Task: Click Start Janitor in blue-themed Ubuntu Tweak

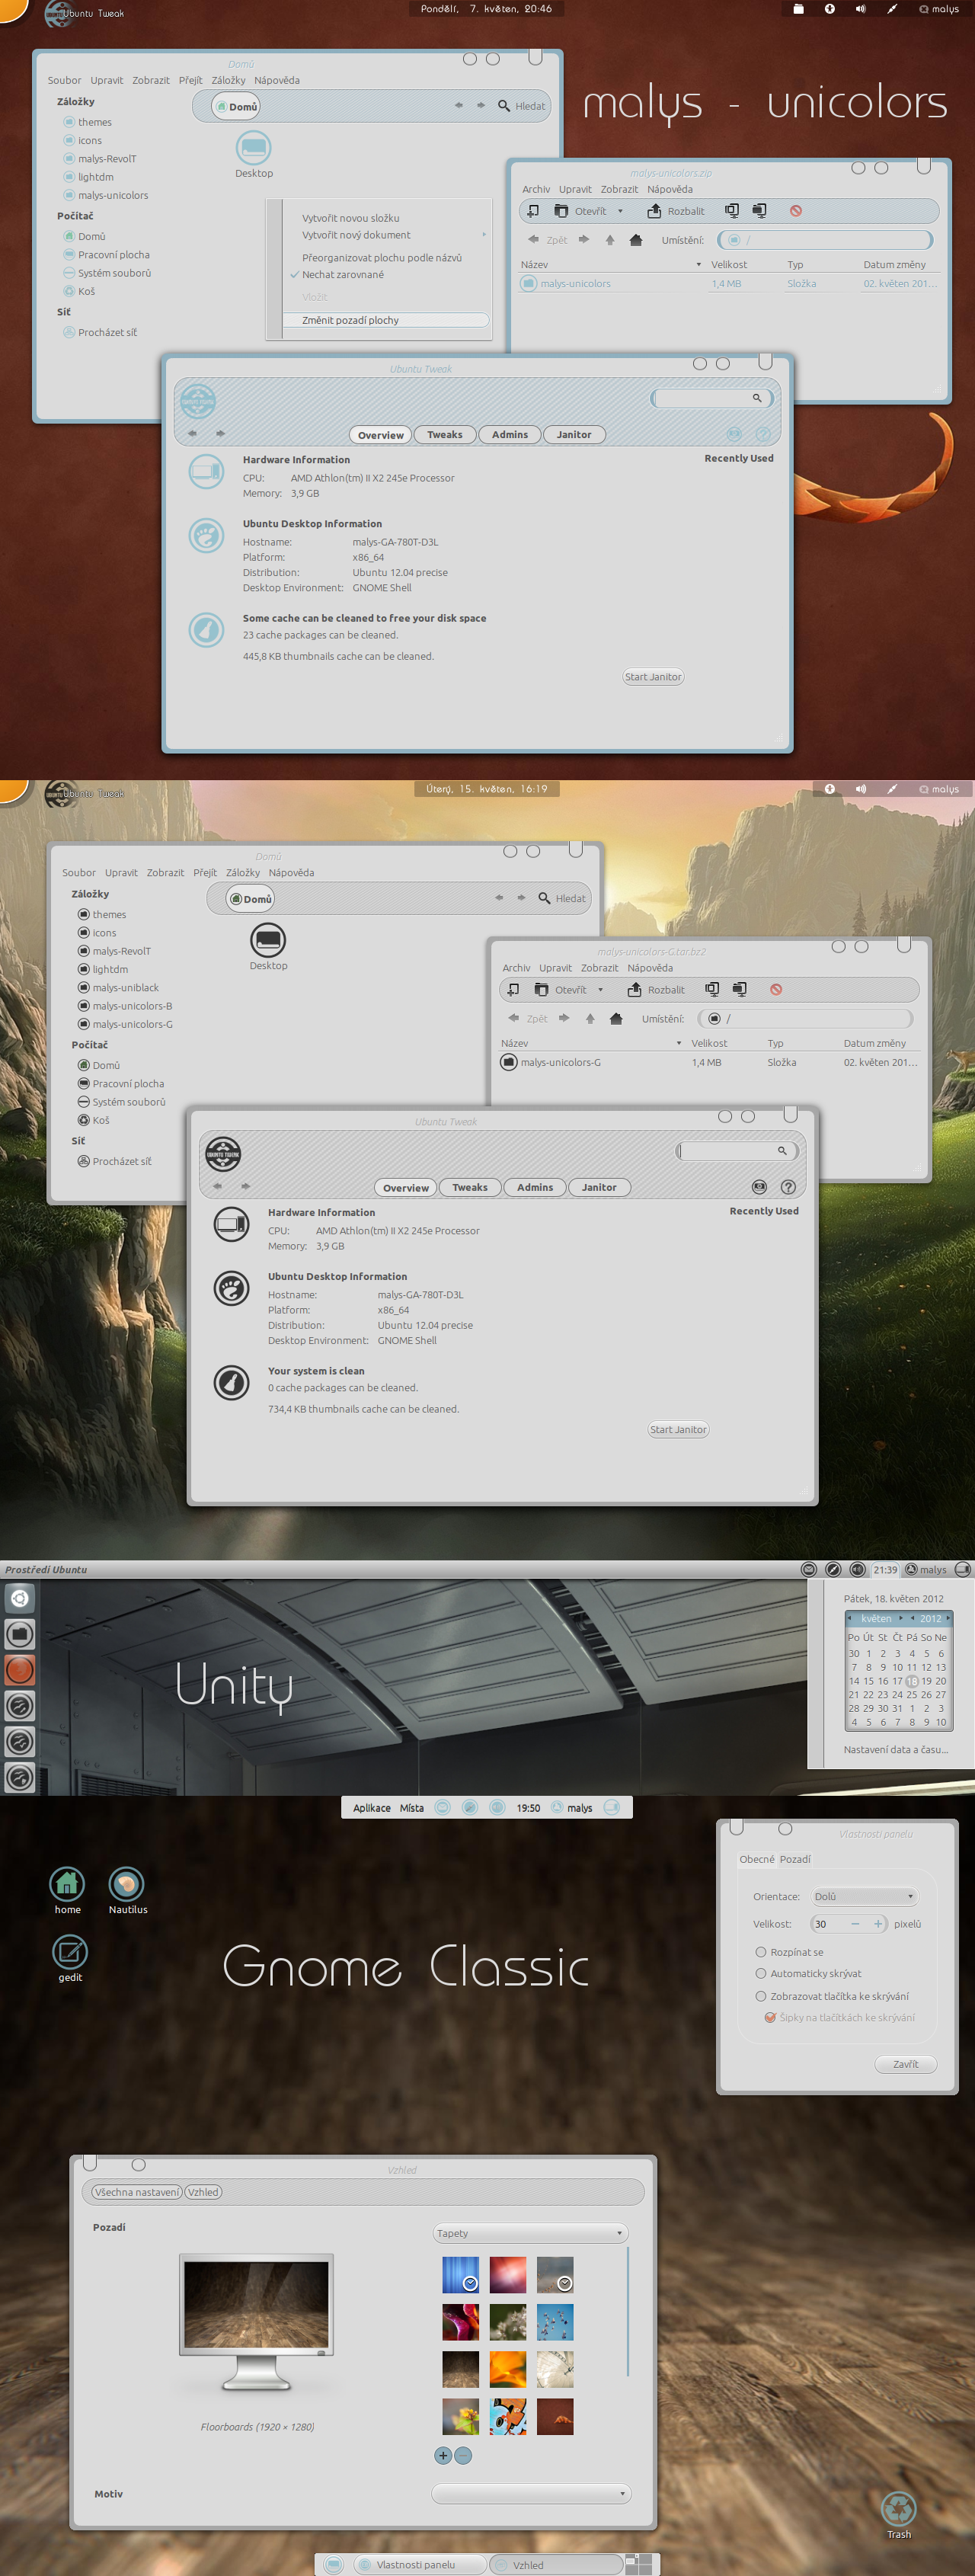Action: coord(653,677)
